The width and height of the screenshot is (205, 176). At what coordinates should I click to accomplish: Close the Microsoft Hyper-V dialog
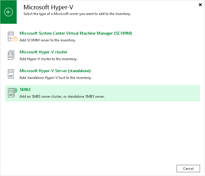(200, 5)
